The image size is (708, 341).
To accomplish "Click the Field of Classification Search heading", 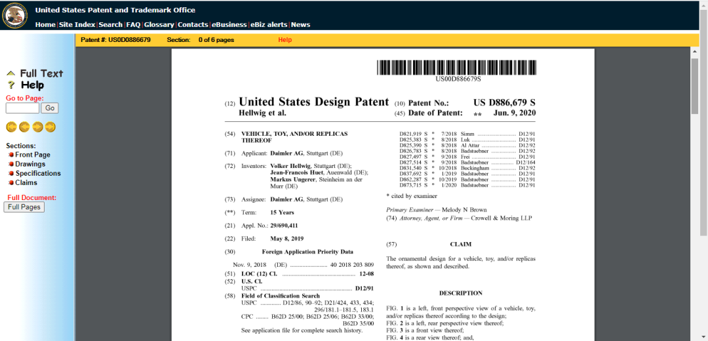I will [281, 296].
